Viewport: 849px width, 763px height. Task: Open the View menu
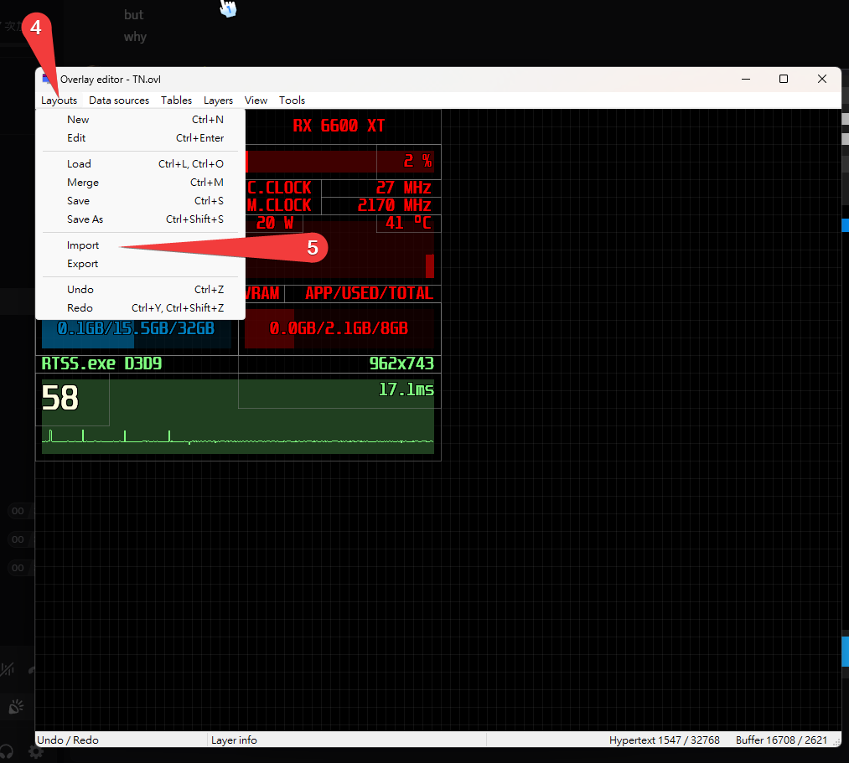(x=256, y=101)
